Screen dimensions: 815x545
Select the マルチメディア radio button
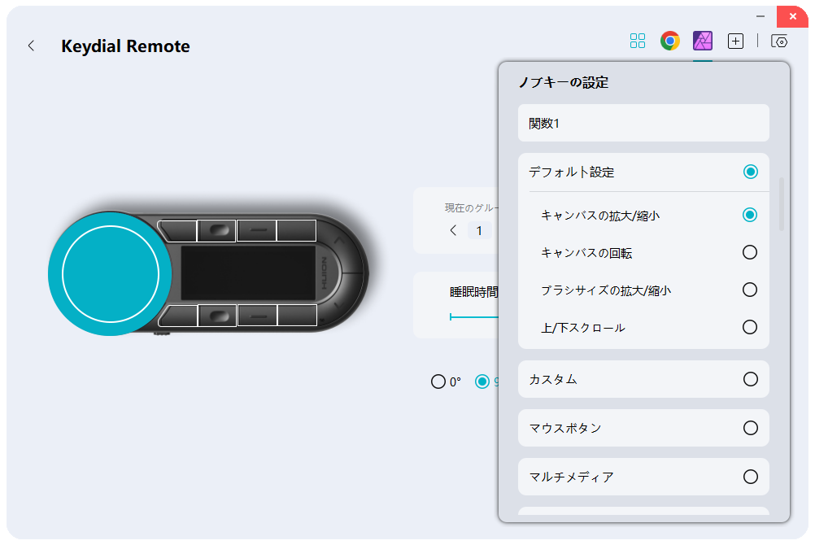pyautogui.click(x=750, y=477)
